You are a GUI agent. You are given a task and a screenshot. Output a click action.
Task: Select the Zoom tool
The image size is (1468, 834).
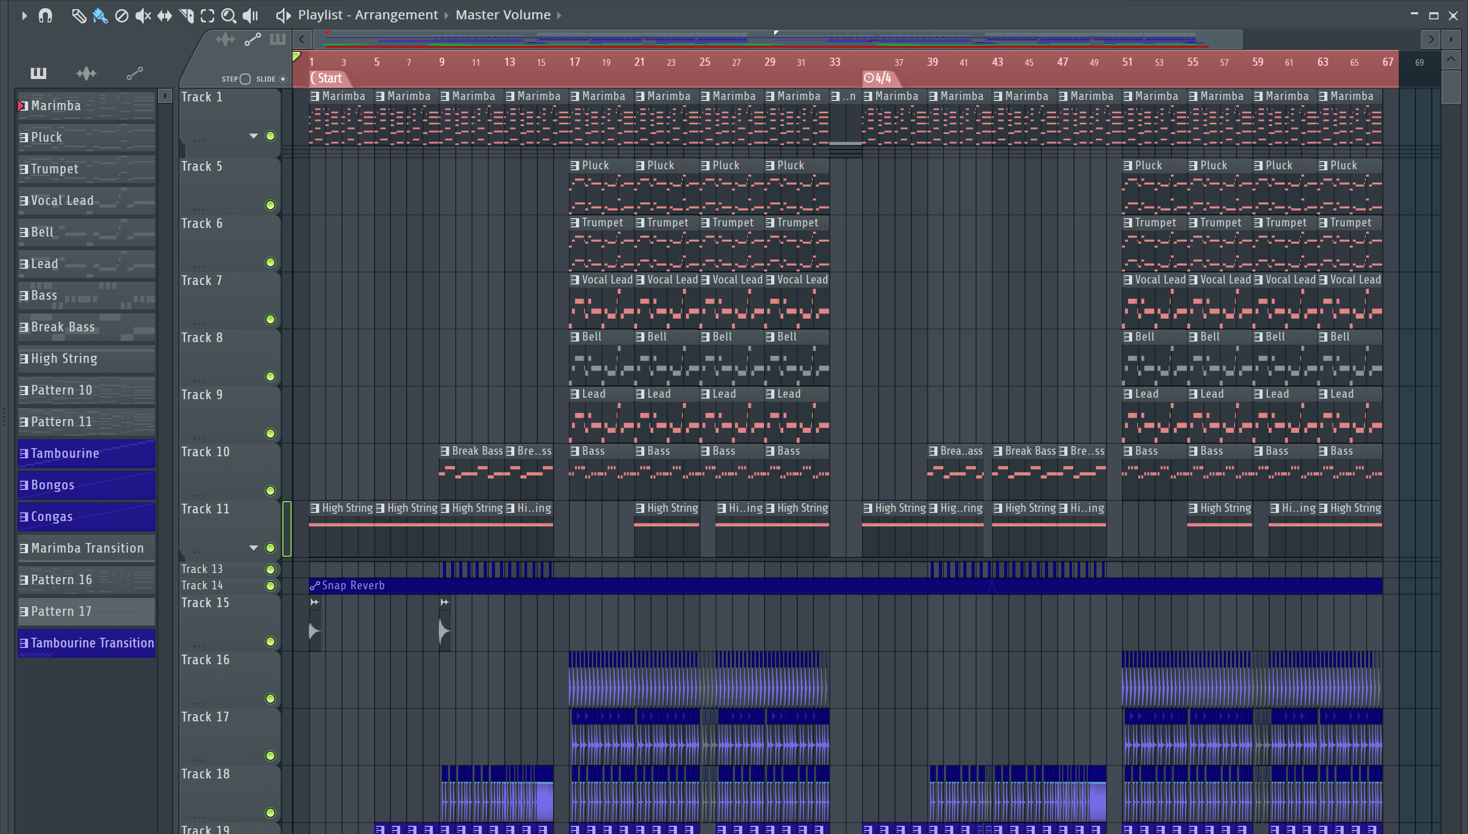[228, 15]
